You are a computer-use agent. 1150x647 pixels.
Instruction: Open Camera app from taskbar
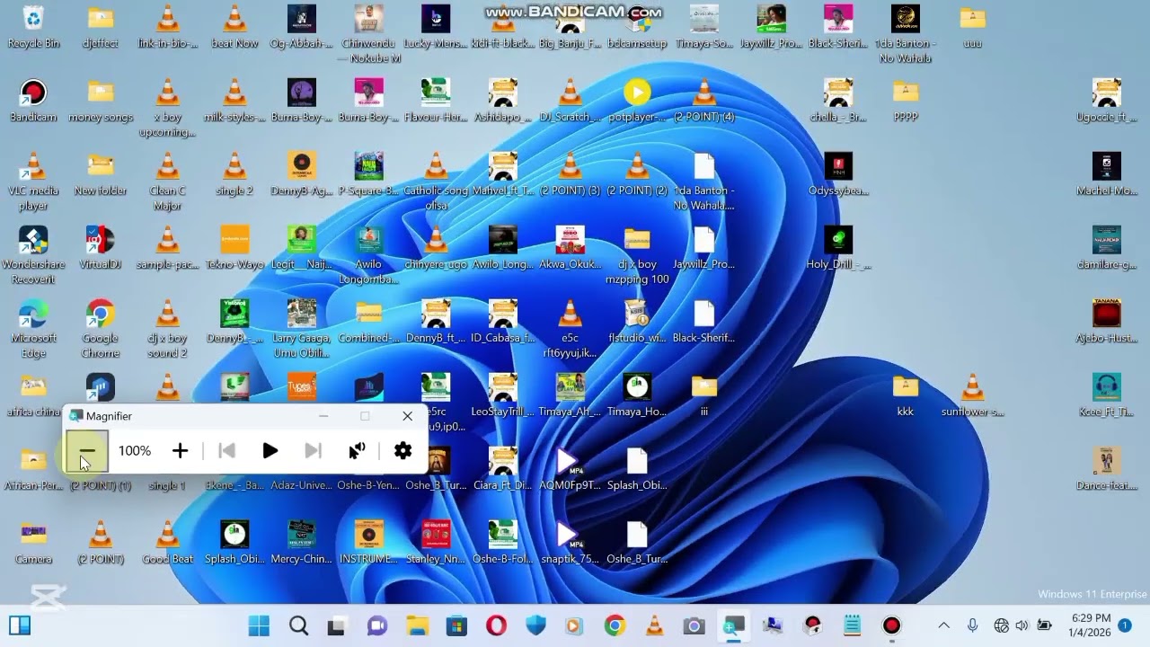tap(694, 625)
